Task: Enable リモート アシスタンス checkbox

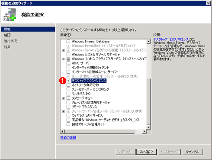Action: coord(68,107)
